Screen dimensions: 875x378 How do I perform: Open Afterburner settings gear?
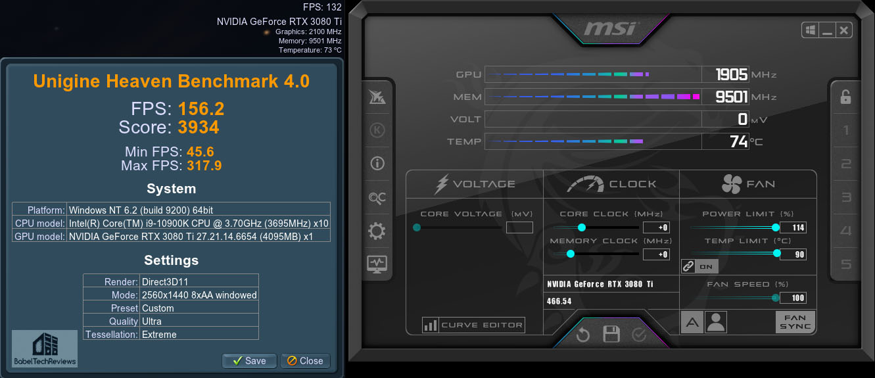(378, 231)
